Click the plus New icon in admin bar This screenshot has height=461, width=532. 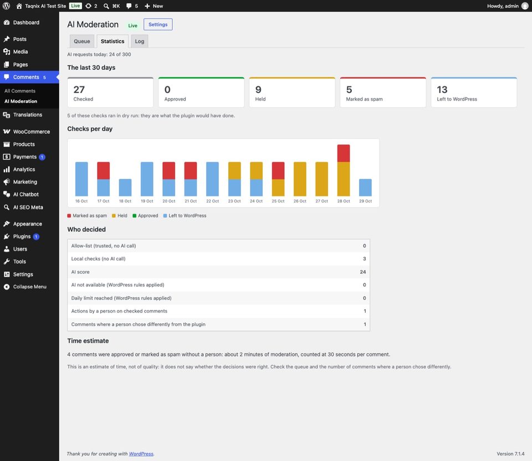(x=147, y=6)
